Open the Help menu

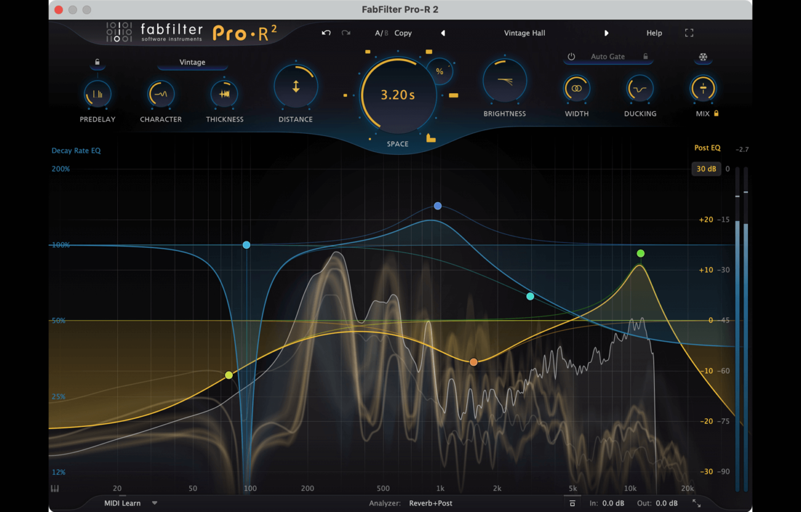coord(654,33)
